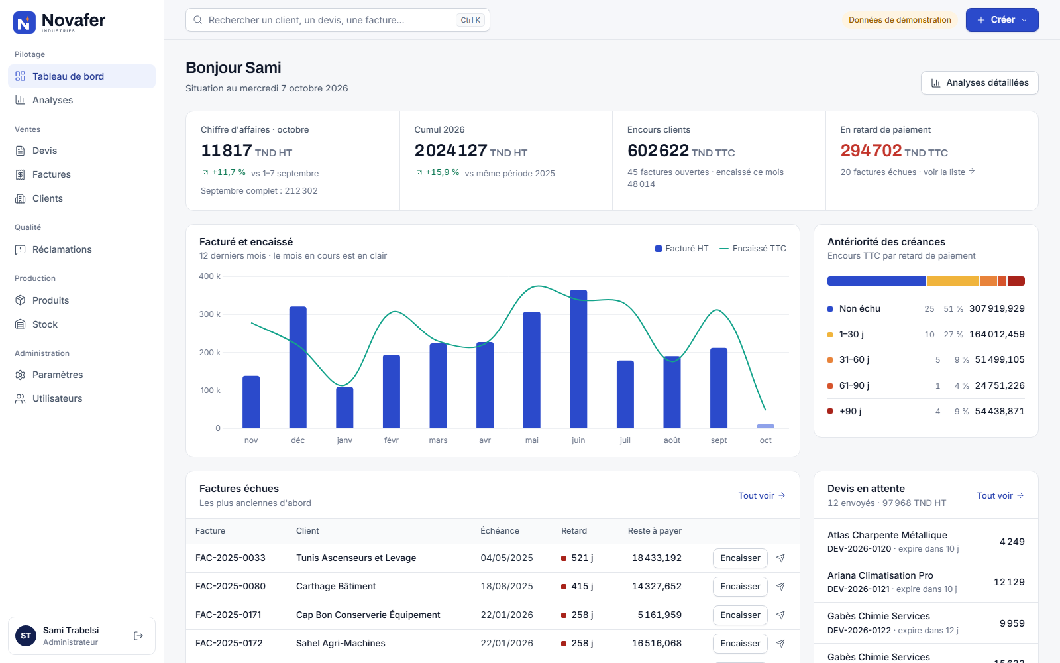
Task: Click the Encaissé TTC legend line
Action: pyautogui.click(x=724, y=249)
